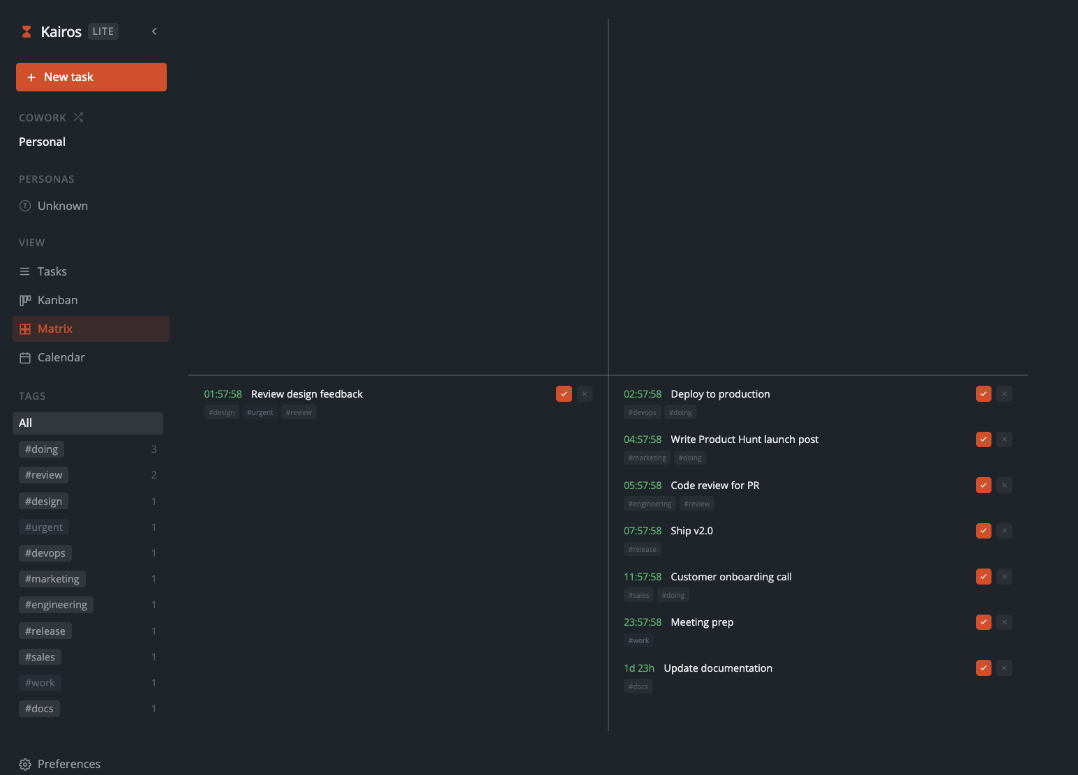This screenshot has height=775, width=1078.
Task: Click the shuffle icon beside COWORK
Action: coord(77,117)
